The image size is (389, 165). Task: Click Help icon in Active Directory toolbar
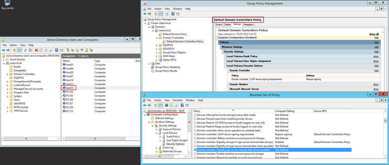coord(57,50)
